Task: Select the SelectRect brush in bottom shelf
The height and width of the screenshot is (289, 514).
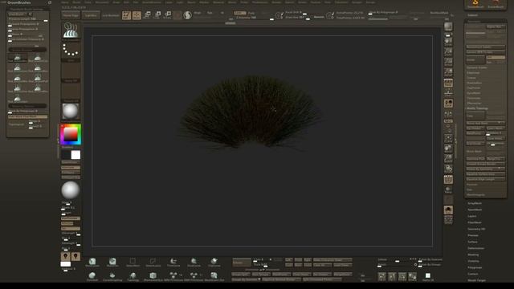Action: 133,263
